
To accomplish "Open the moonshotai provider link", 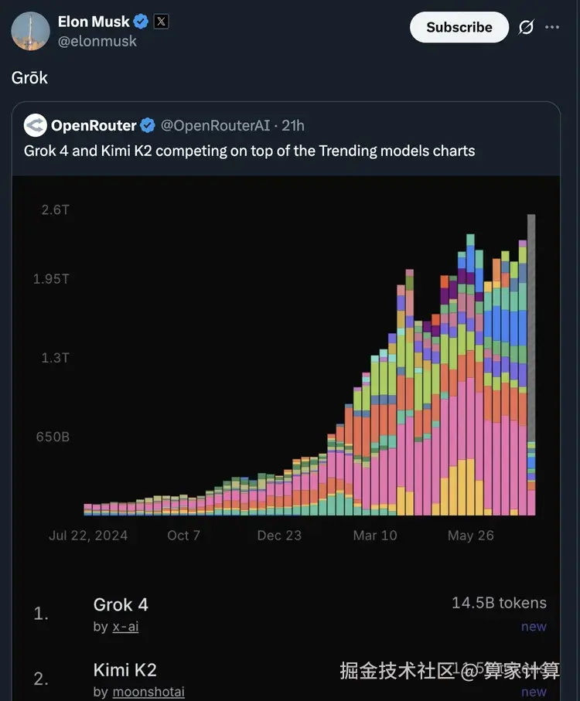I will pyautogui.click(x=148, y=692).
